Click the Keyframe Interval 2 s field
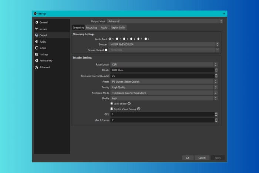Screen dimensions: 259x173 point(162,76)
